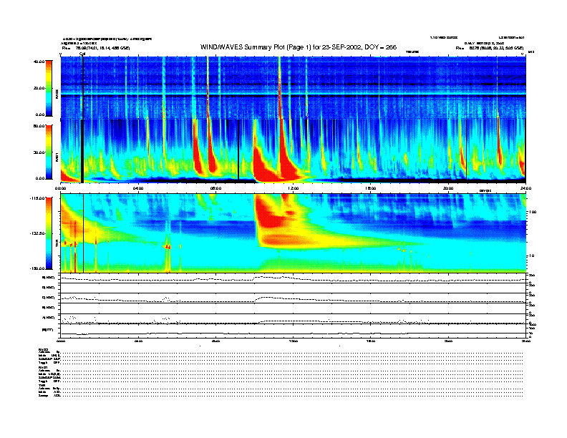Click the 100 label on TNR right axis
The width and height of the screenshot is (567, 438).
[x=533, y=212]
